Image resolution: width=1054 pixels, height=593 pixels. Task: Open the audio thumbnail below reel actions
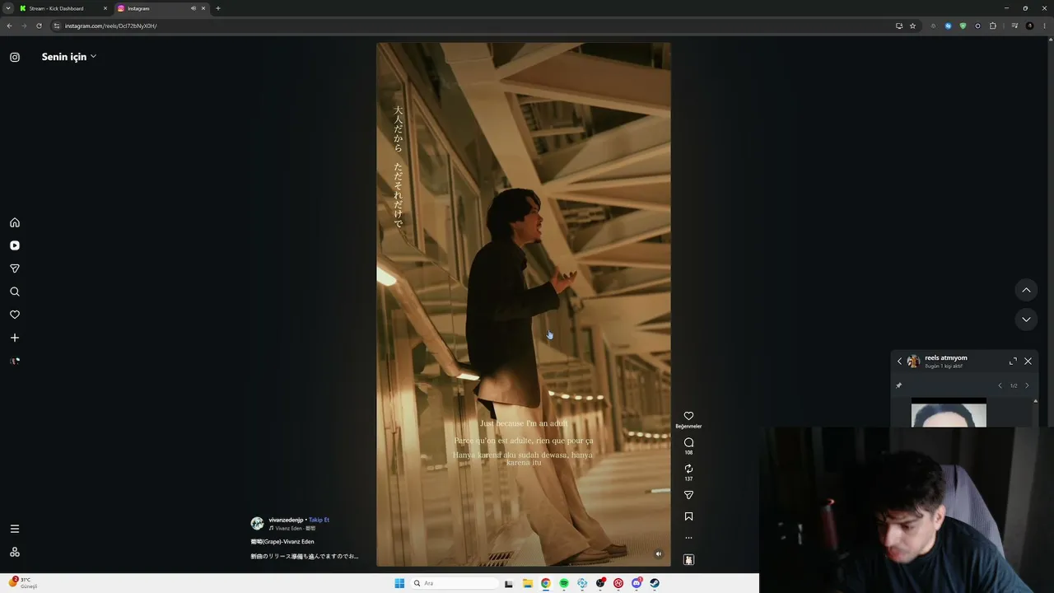tap(688, 559)
